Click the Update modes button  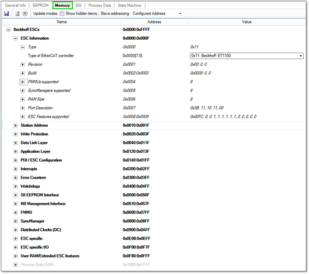(45, 14)
